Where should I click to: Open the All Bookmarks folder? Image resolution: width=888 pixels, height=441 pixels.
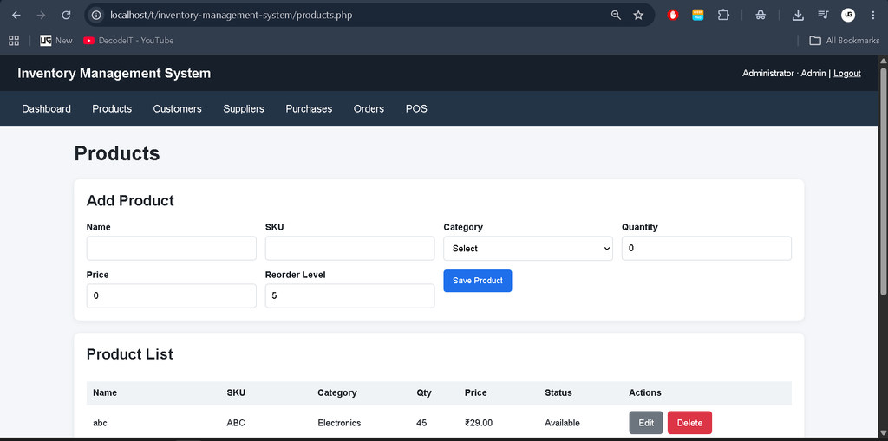[x=845, y=40]
